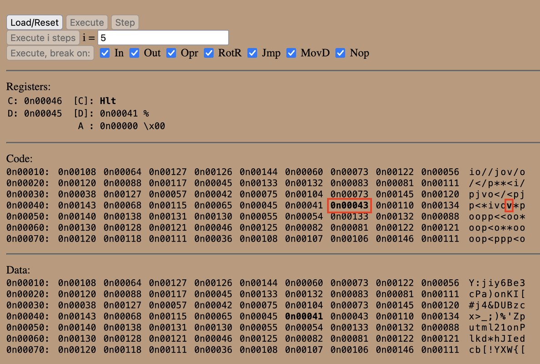Click the C register value 0n00046
The width and height of the screenshot is (540, 364).
click(x=43, y=101)
